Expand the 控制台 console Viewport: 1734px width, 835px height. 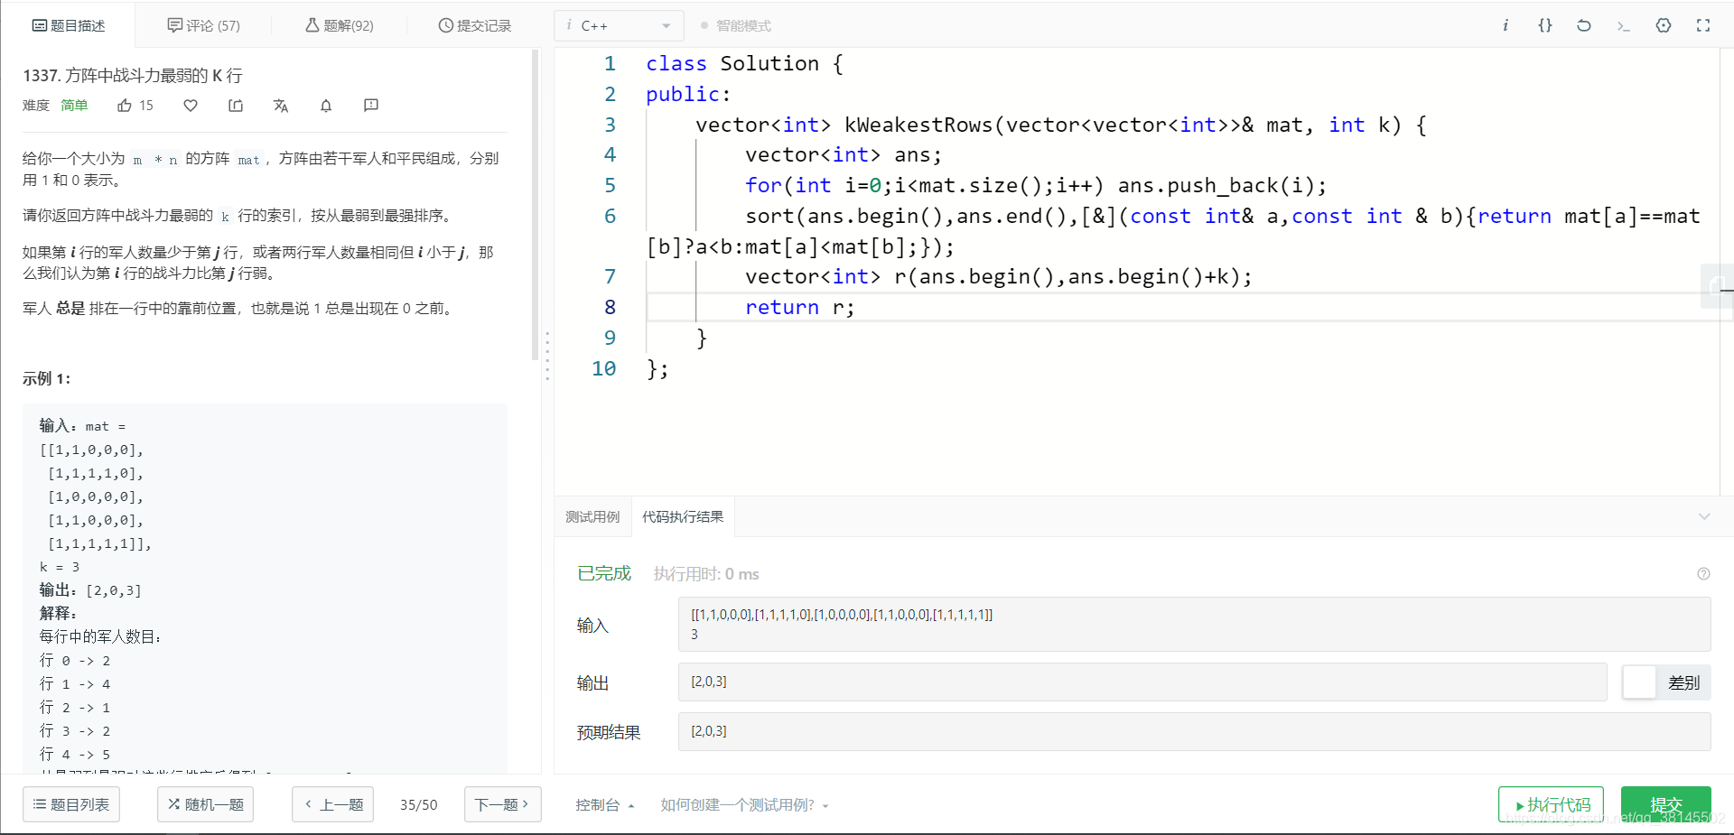click(605, 804)
